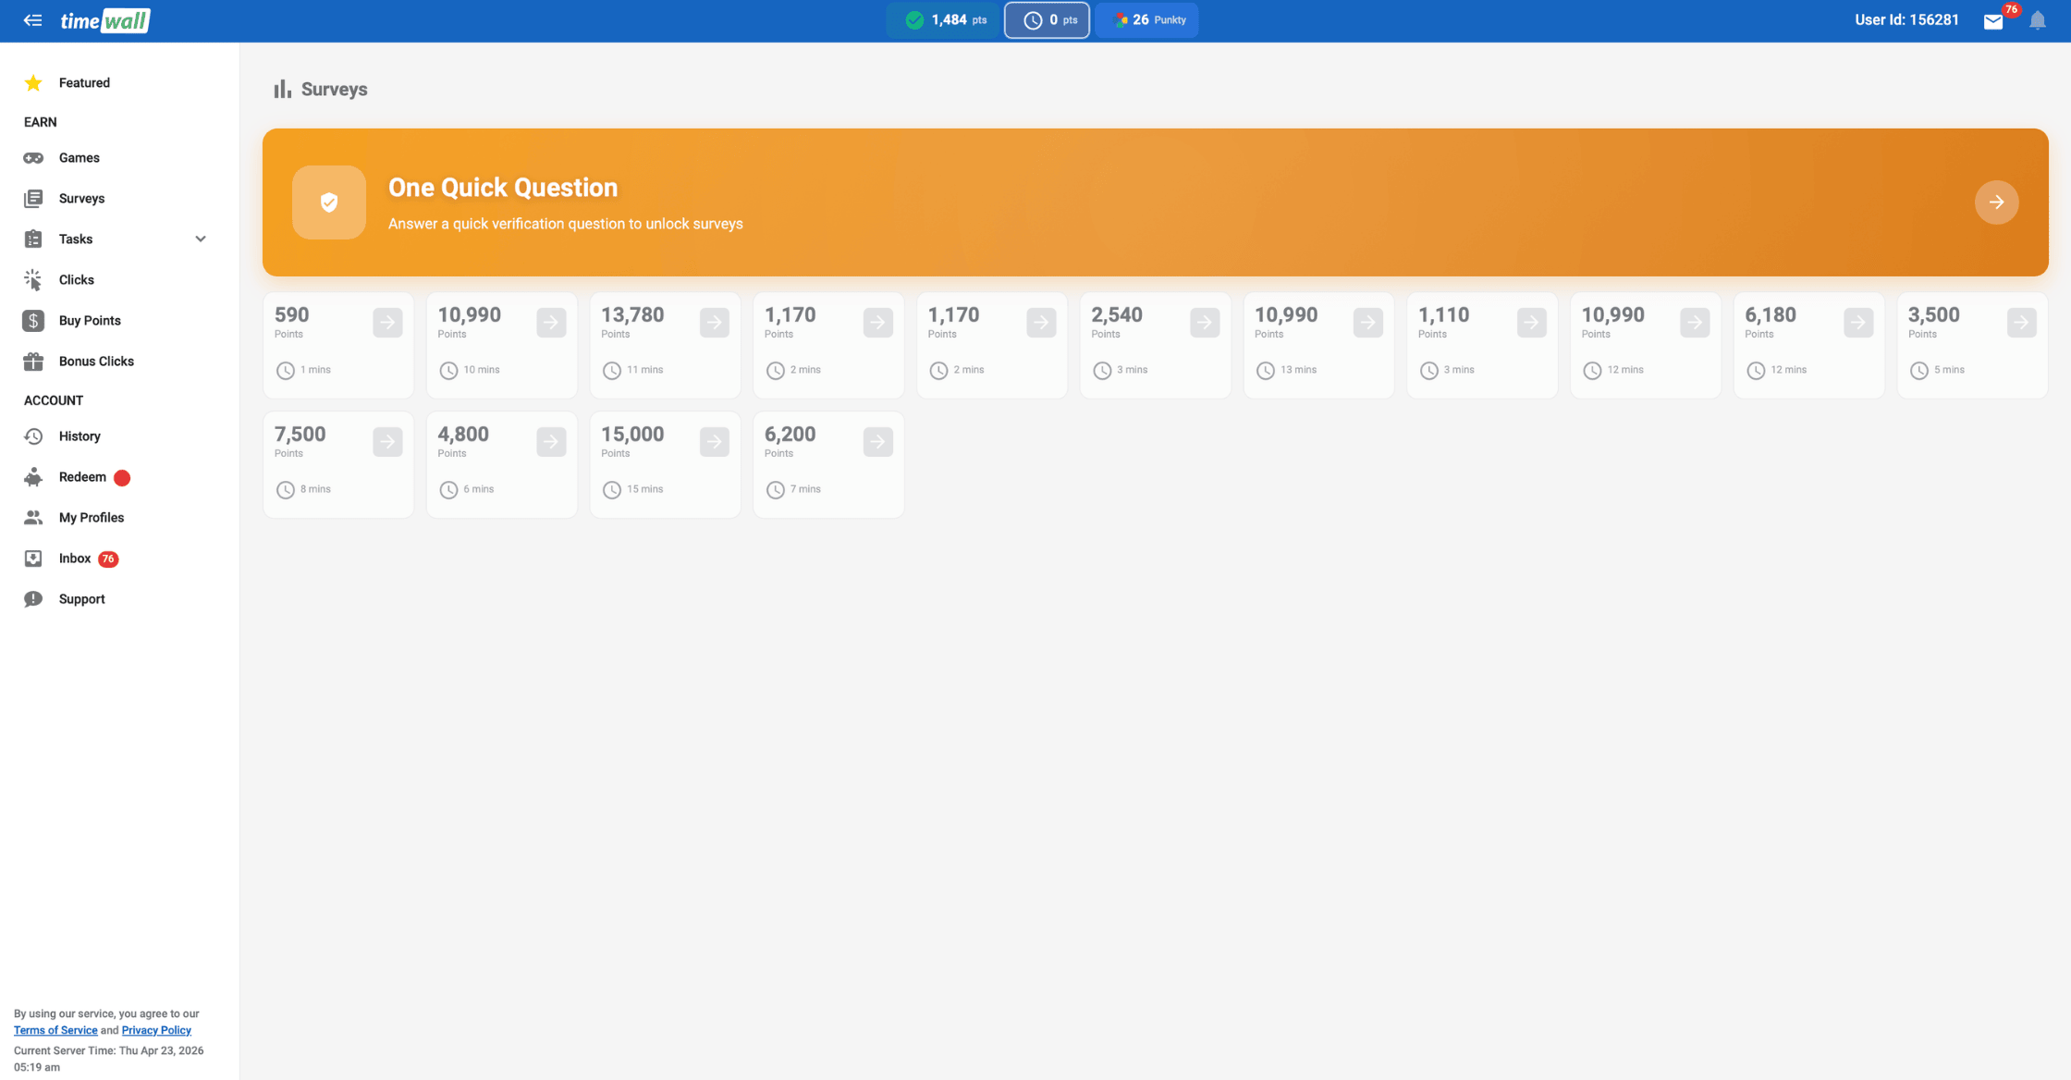Select the Inbox menu item
The image size is (2071, 1080).
[x=74, y=558]
